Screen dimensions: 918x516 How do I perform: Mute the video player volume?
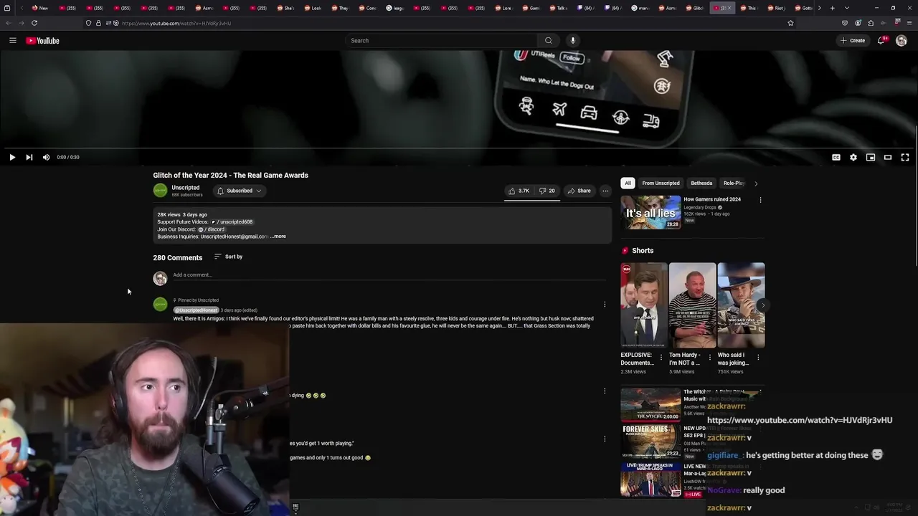(x=46, y=157)
